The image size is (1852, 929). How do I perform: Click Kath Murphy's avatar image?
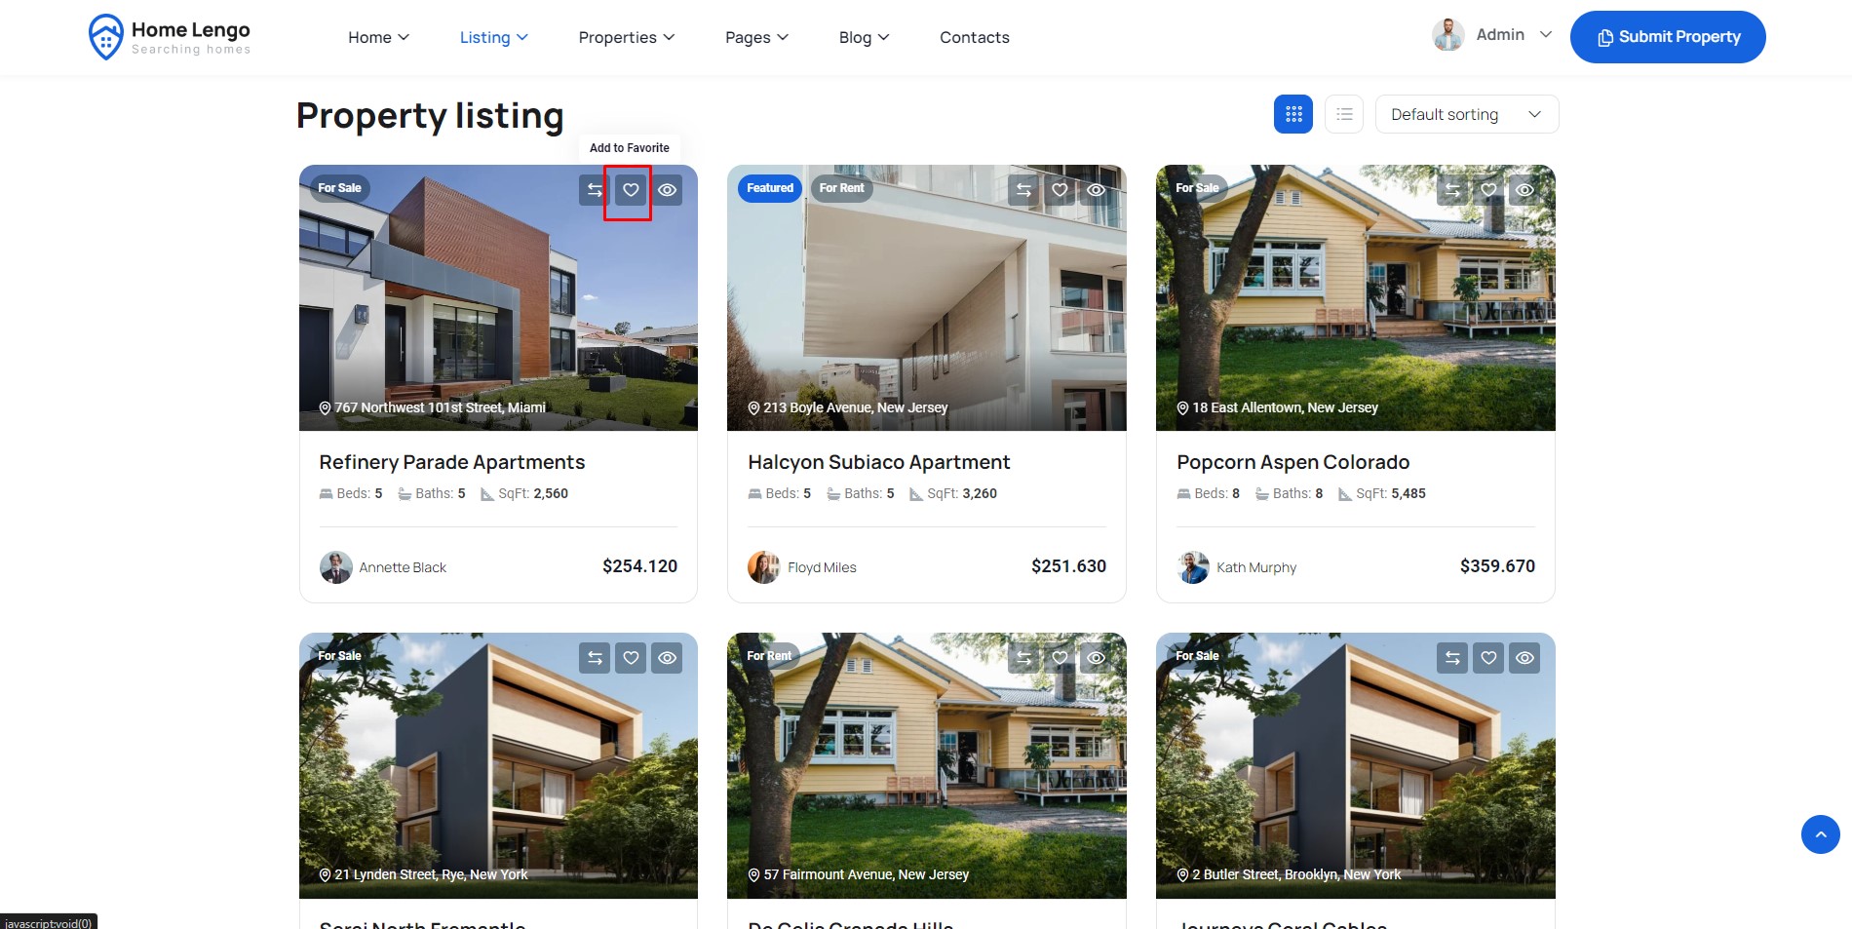click(1193, 567)
